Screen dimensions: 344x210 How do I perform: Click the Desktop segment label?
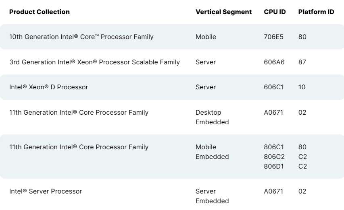[x=208, y=112]
